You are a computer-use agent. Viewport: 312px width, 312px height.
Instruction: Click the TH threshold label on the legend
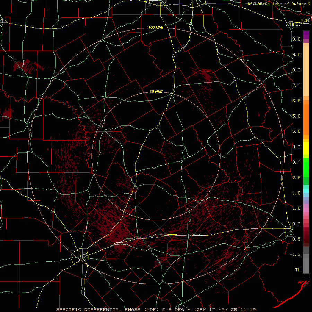click(x=298, y=270)
